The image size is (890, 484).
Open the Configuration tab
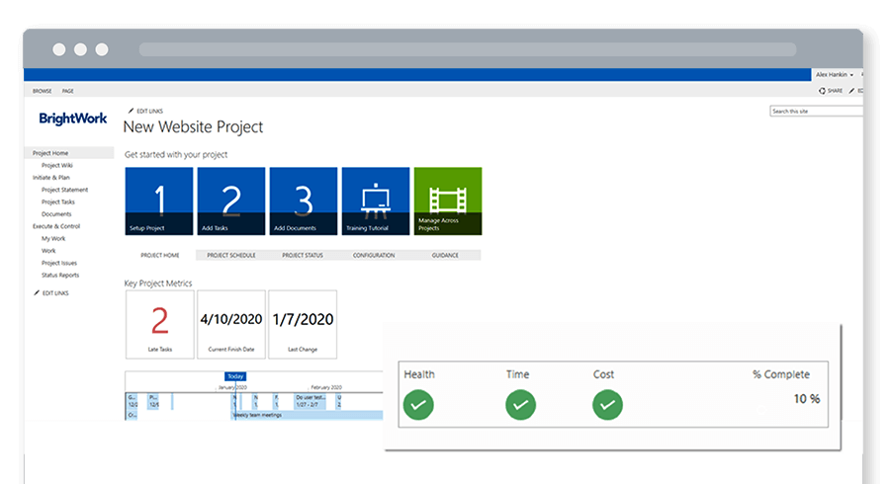pyautogui.click(x=374, y=255)
